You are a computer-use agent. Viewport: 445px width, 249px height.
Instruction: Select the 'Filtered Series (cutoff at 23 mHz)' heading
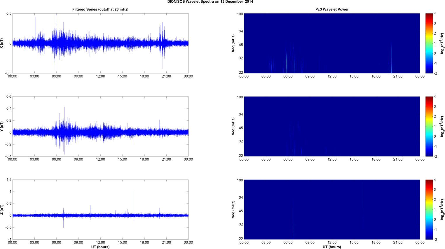coord(100,9)
